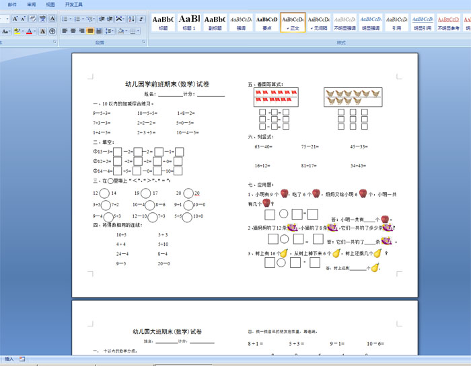Screen dimensions: 471x366
Task: Click the second page title 幼儿园大班期末(数学)试卷
Action: (168, 332)
